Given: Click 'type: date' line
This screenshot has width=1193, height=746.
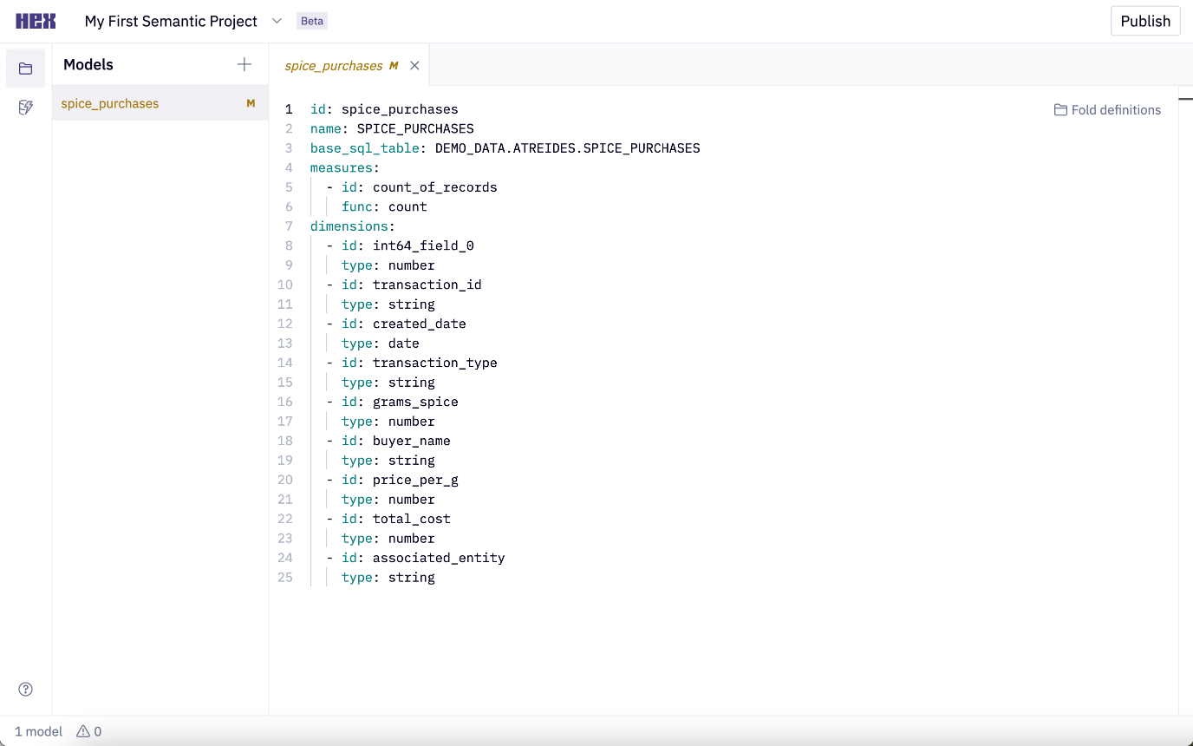Looking at the screenshot, I should pos(381,344).
